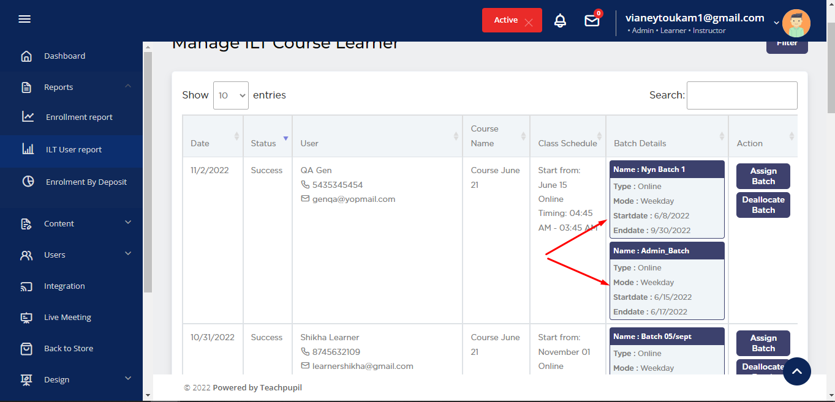
Task: Click the Live Meeting icon
Action: click(x=26, y=318)
